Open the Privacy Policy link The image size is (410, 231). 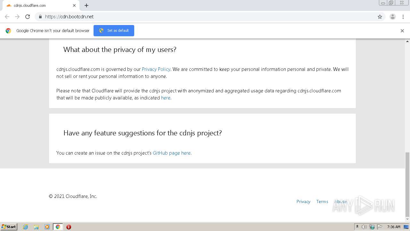point(156,69)
